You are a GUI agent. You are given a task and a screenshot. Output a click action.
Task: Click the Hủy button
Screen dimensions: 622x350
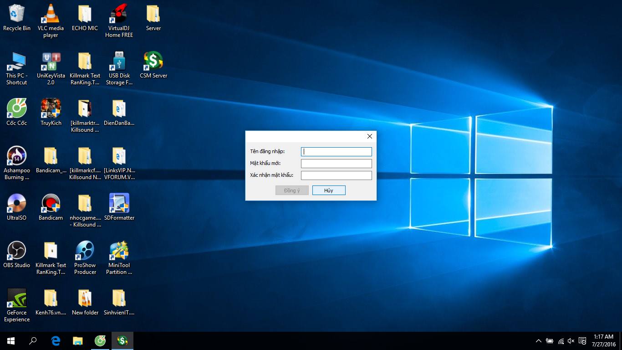click(x=329, y=190)
